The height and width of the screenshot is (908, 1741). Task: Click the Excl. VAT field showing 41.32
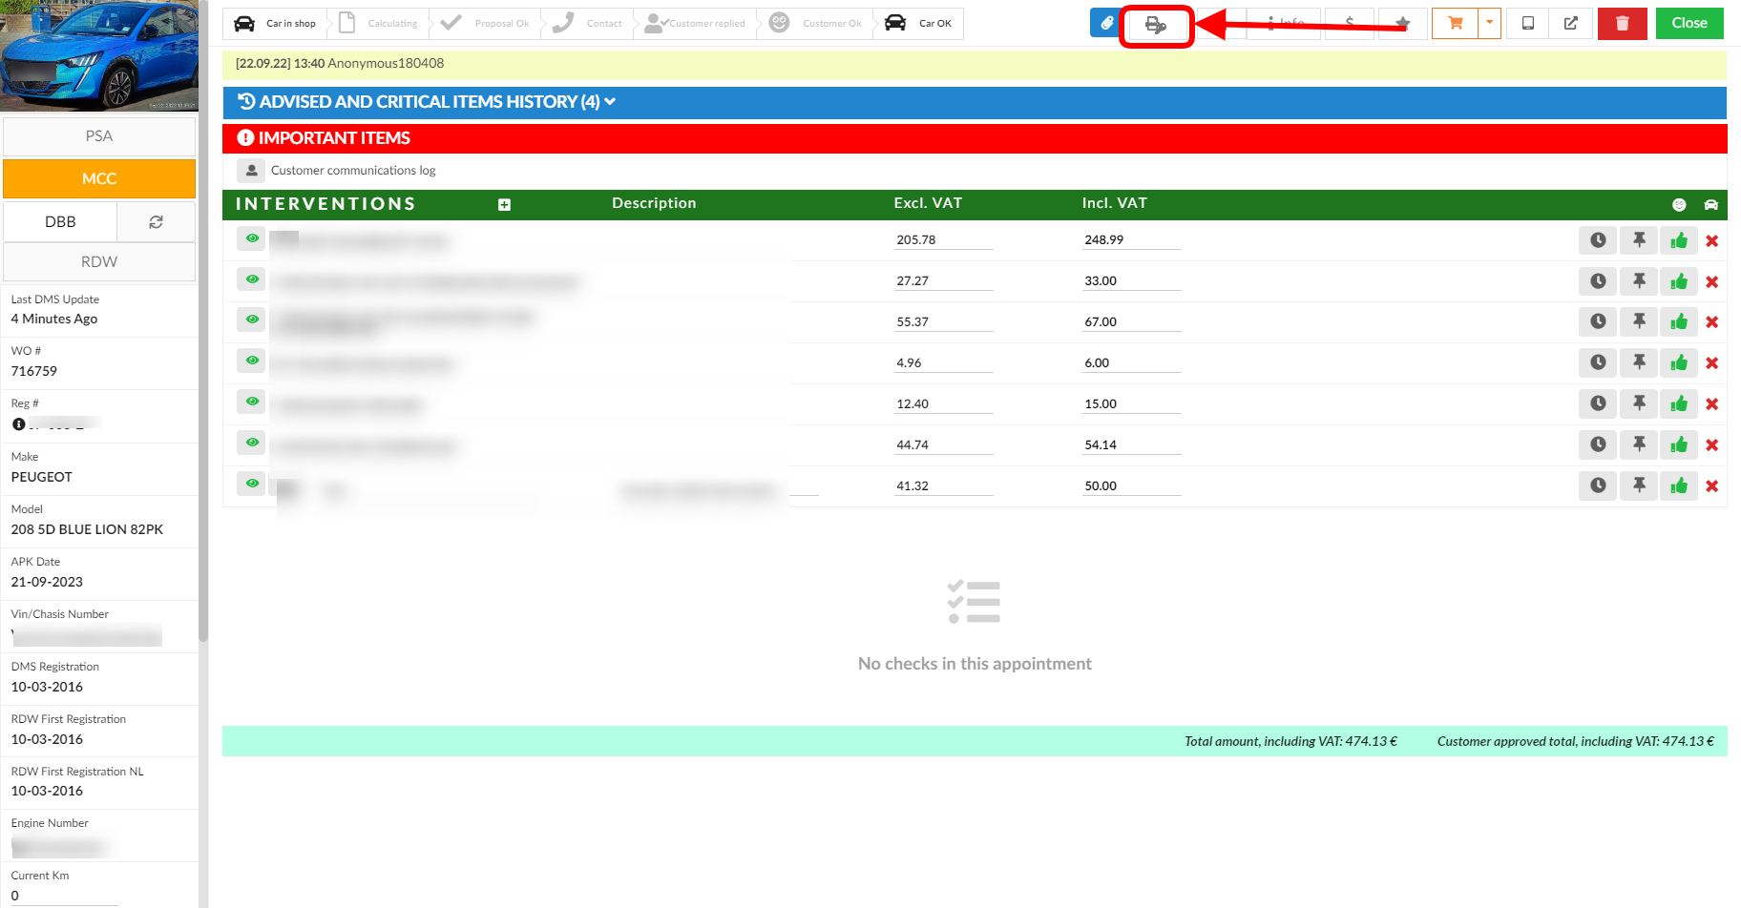tap(943, 486)
